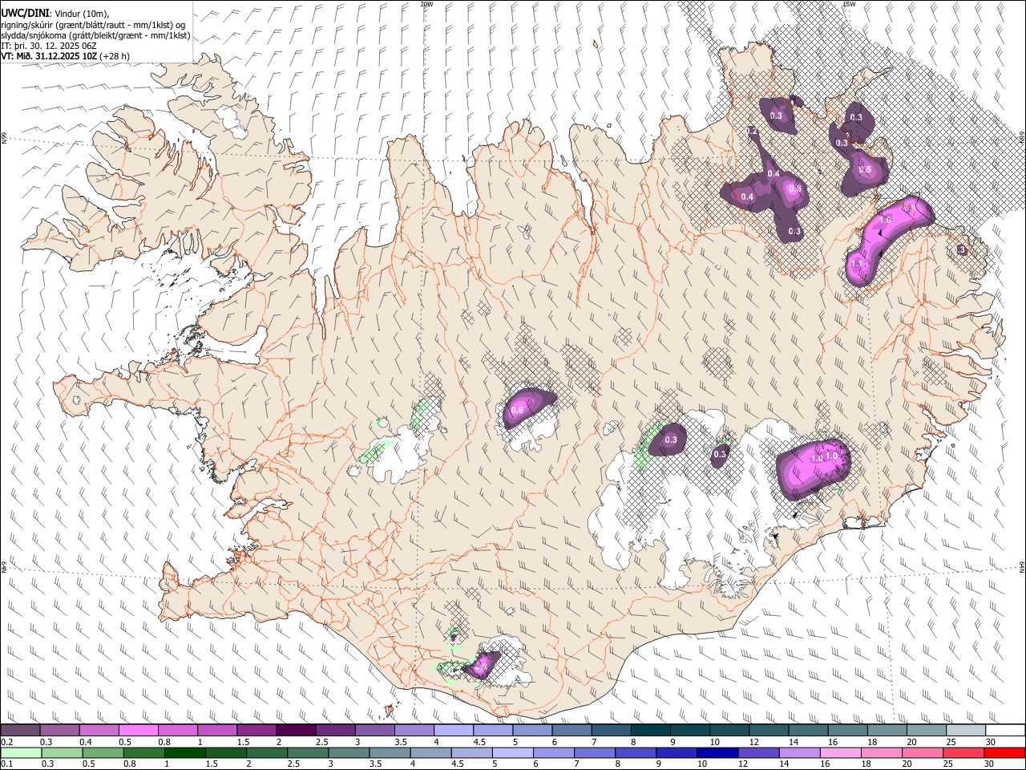Click the 'VT: Mið. 31.12.2025 10Z (+28 h)' line

pyautogui.click(x=66, y=56)
